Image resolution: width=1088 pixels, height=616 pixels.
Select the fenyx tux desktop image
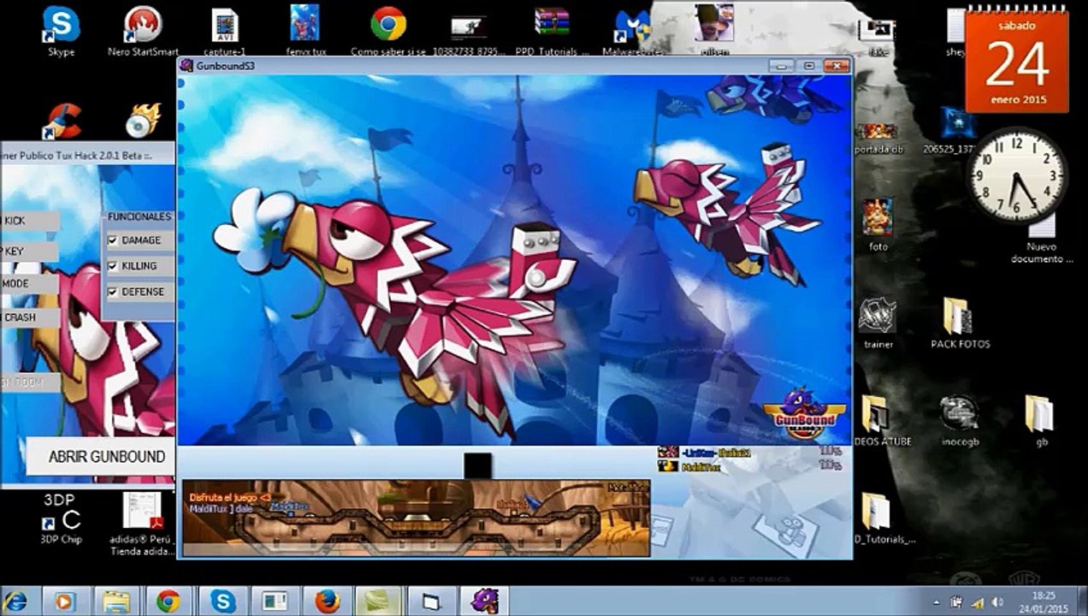pos(305,30)
